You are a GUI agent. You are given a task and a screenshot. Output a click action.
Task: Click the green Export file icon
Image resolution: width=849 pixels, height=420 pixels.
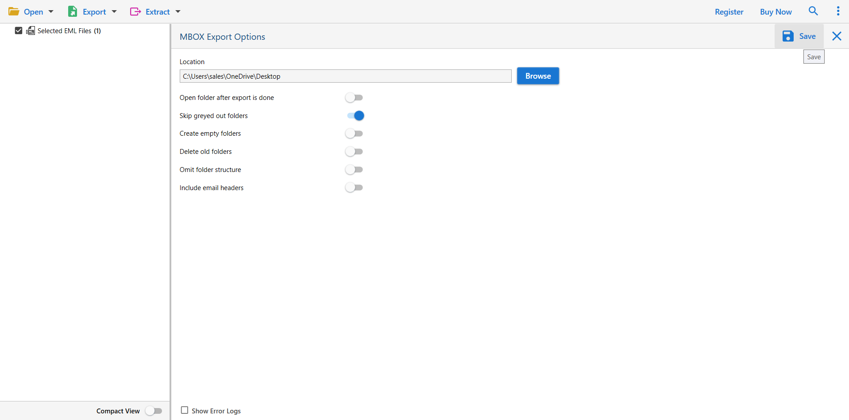point(73,11)
